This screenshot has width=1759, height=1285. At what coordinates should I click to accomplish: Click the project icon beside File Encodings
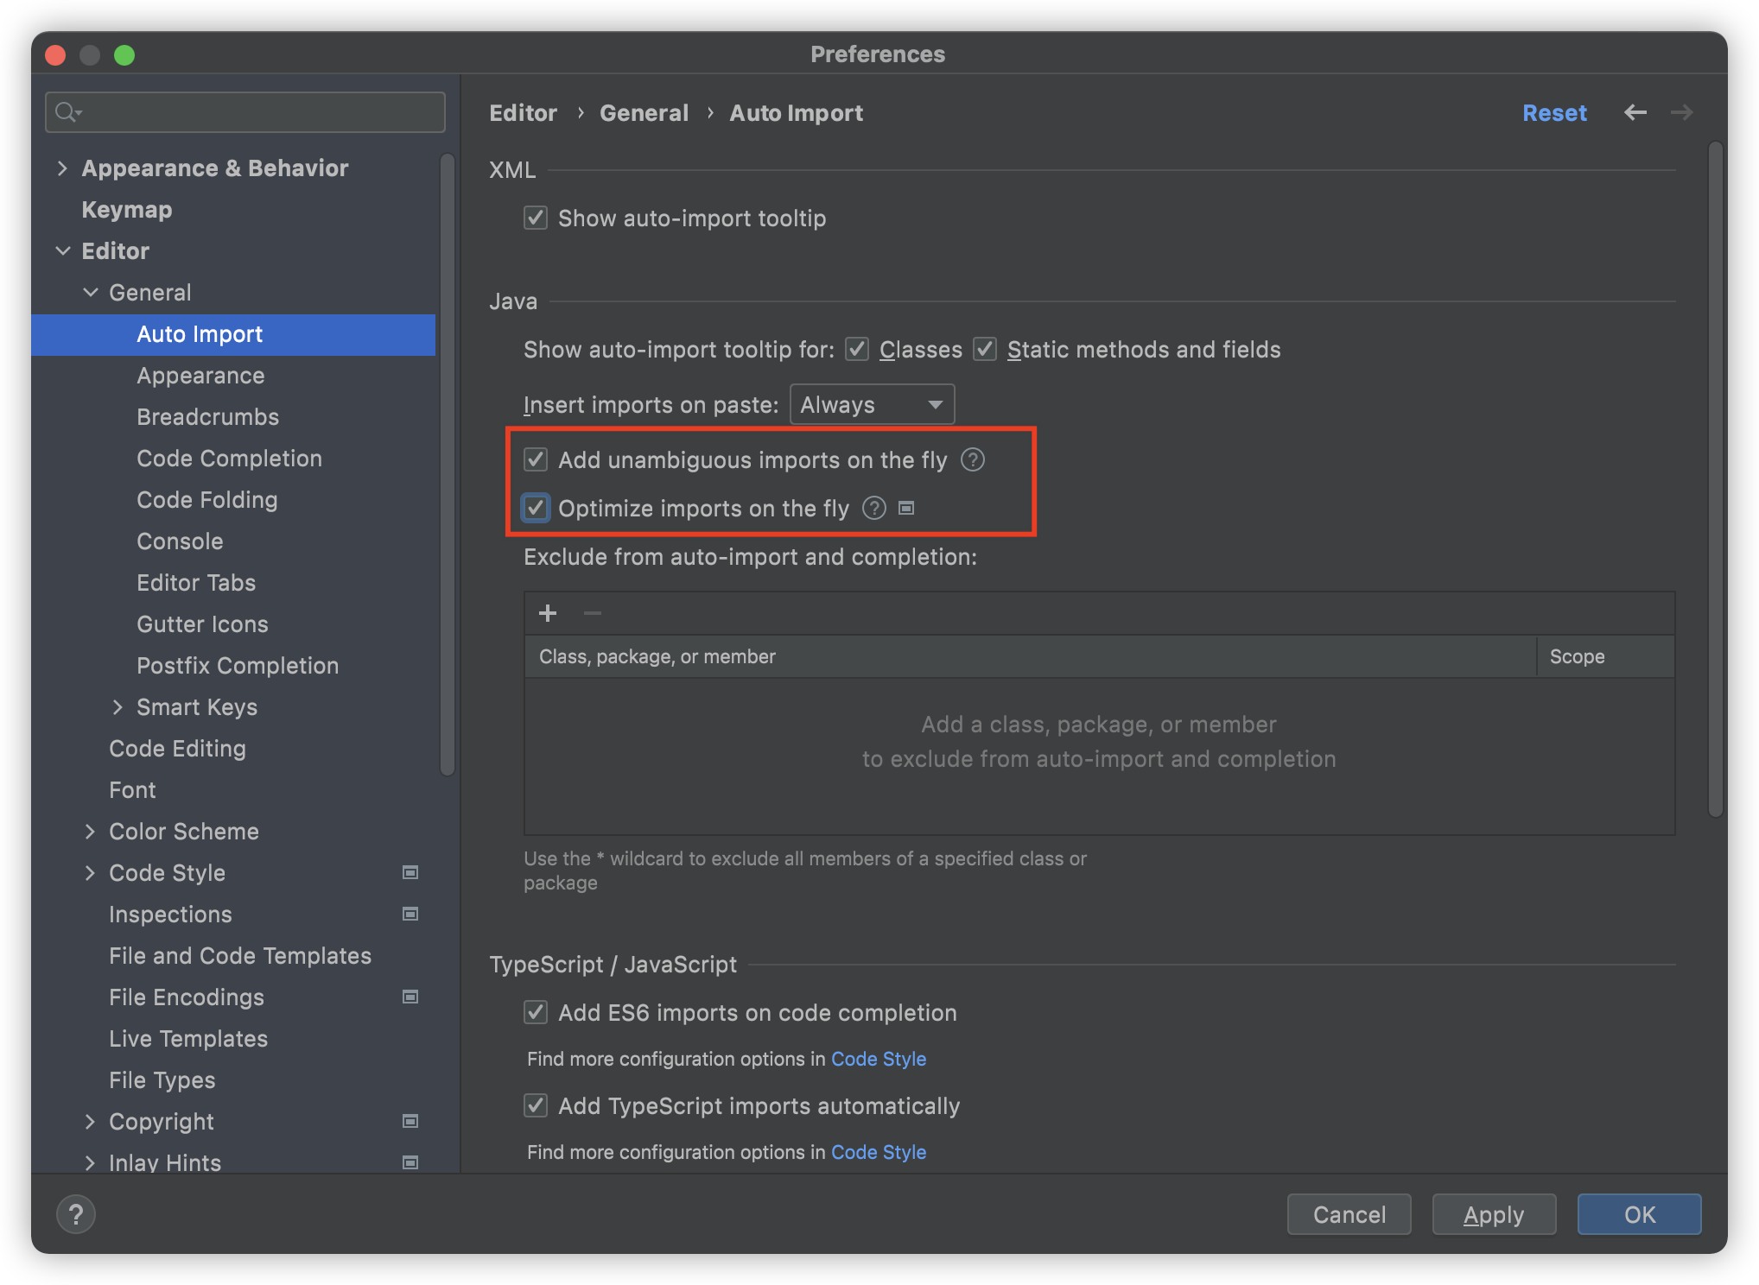[x=410, y=997]
